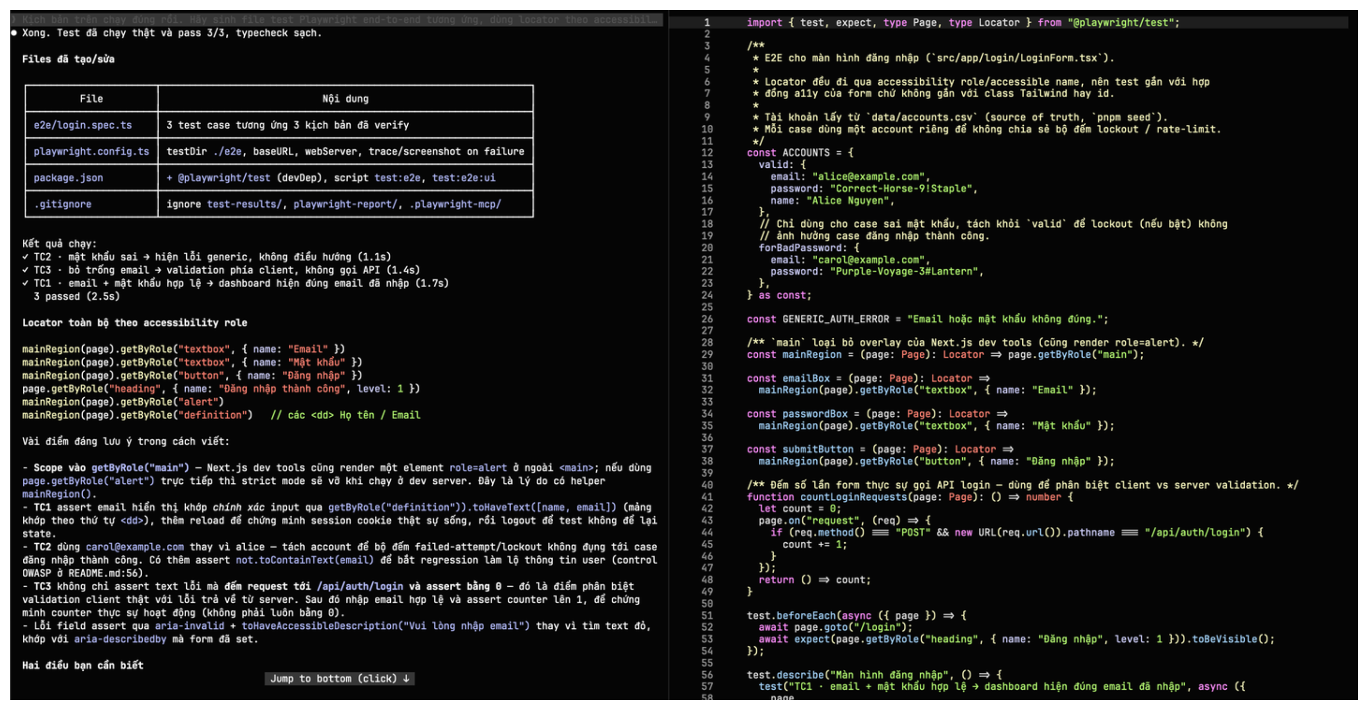Click the 'Jump to bottom (click)' button
The width and height of the screenshot is (1368, 710).
[340, 678]
